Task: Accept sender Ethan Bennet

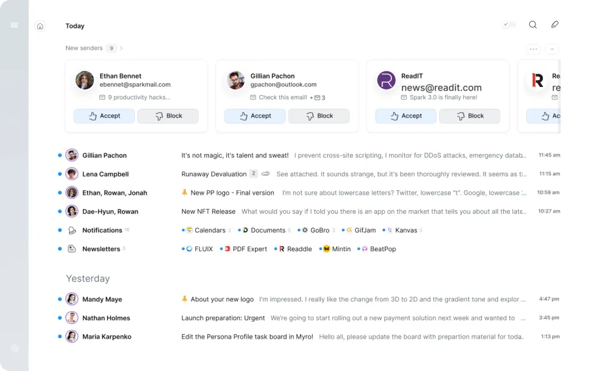Action: point(104,116)
